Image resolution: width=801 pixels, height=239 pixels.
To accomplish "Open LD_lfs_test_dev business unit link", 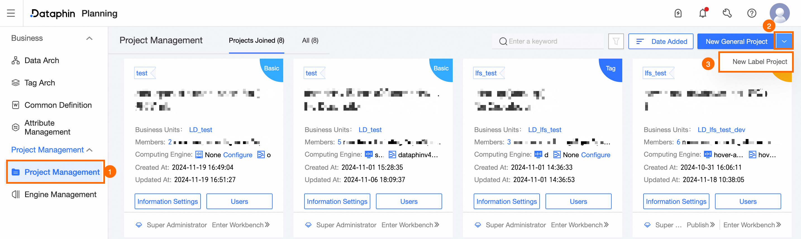I will [721, 130].
